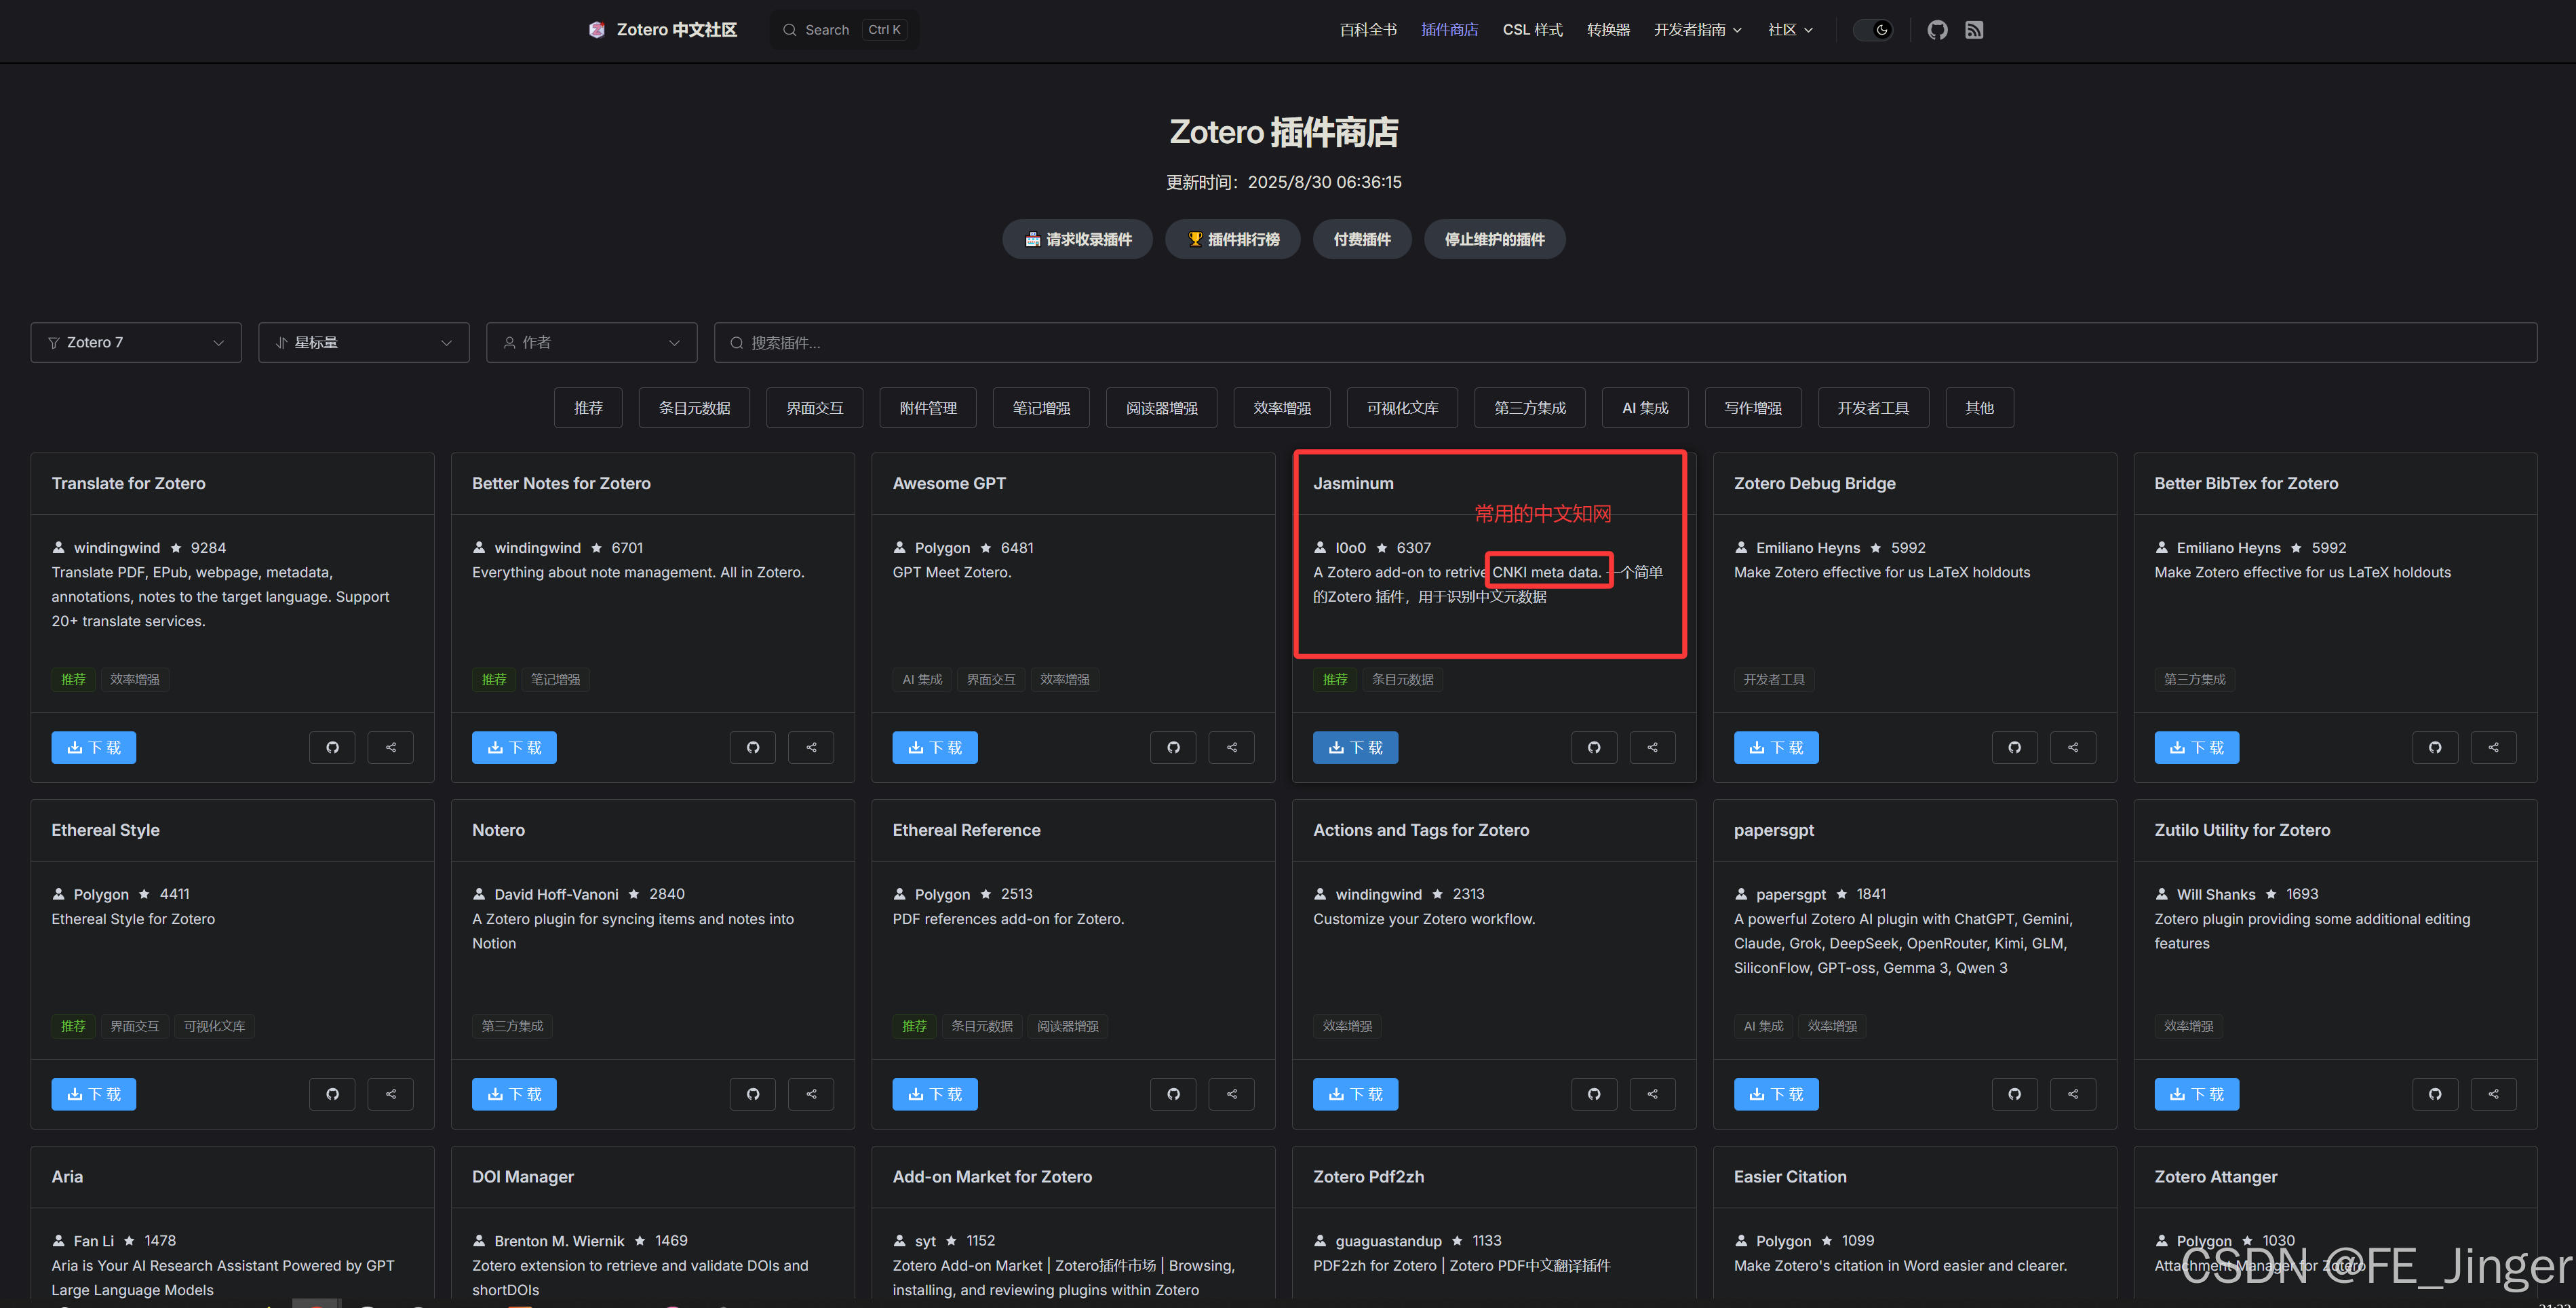Image resolution: width=2576 pixels, height=1308 pixels.
Task: Filter by 附件管理 category
Action: coord(928,408)
